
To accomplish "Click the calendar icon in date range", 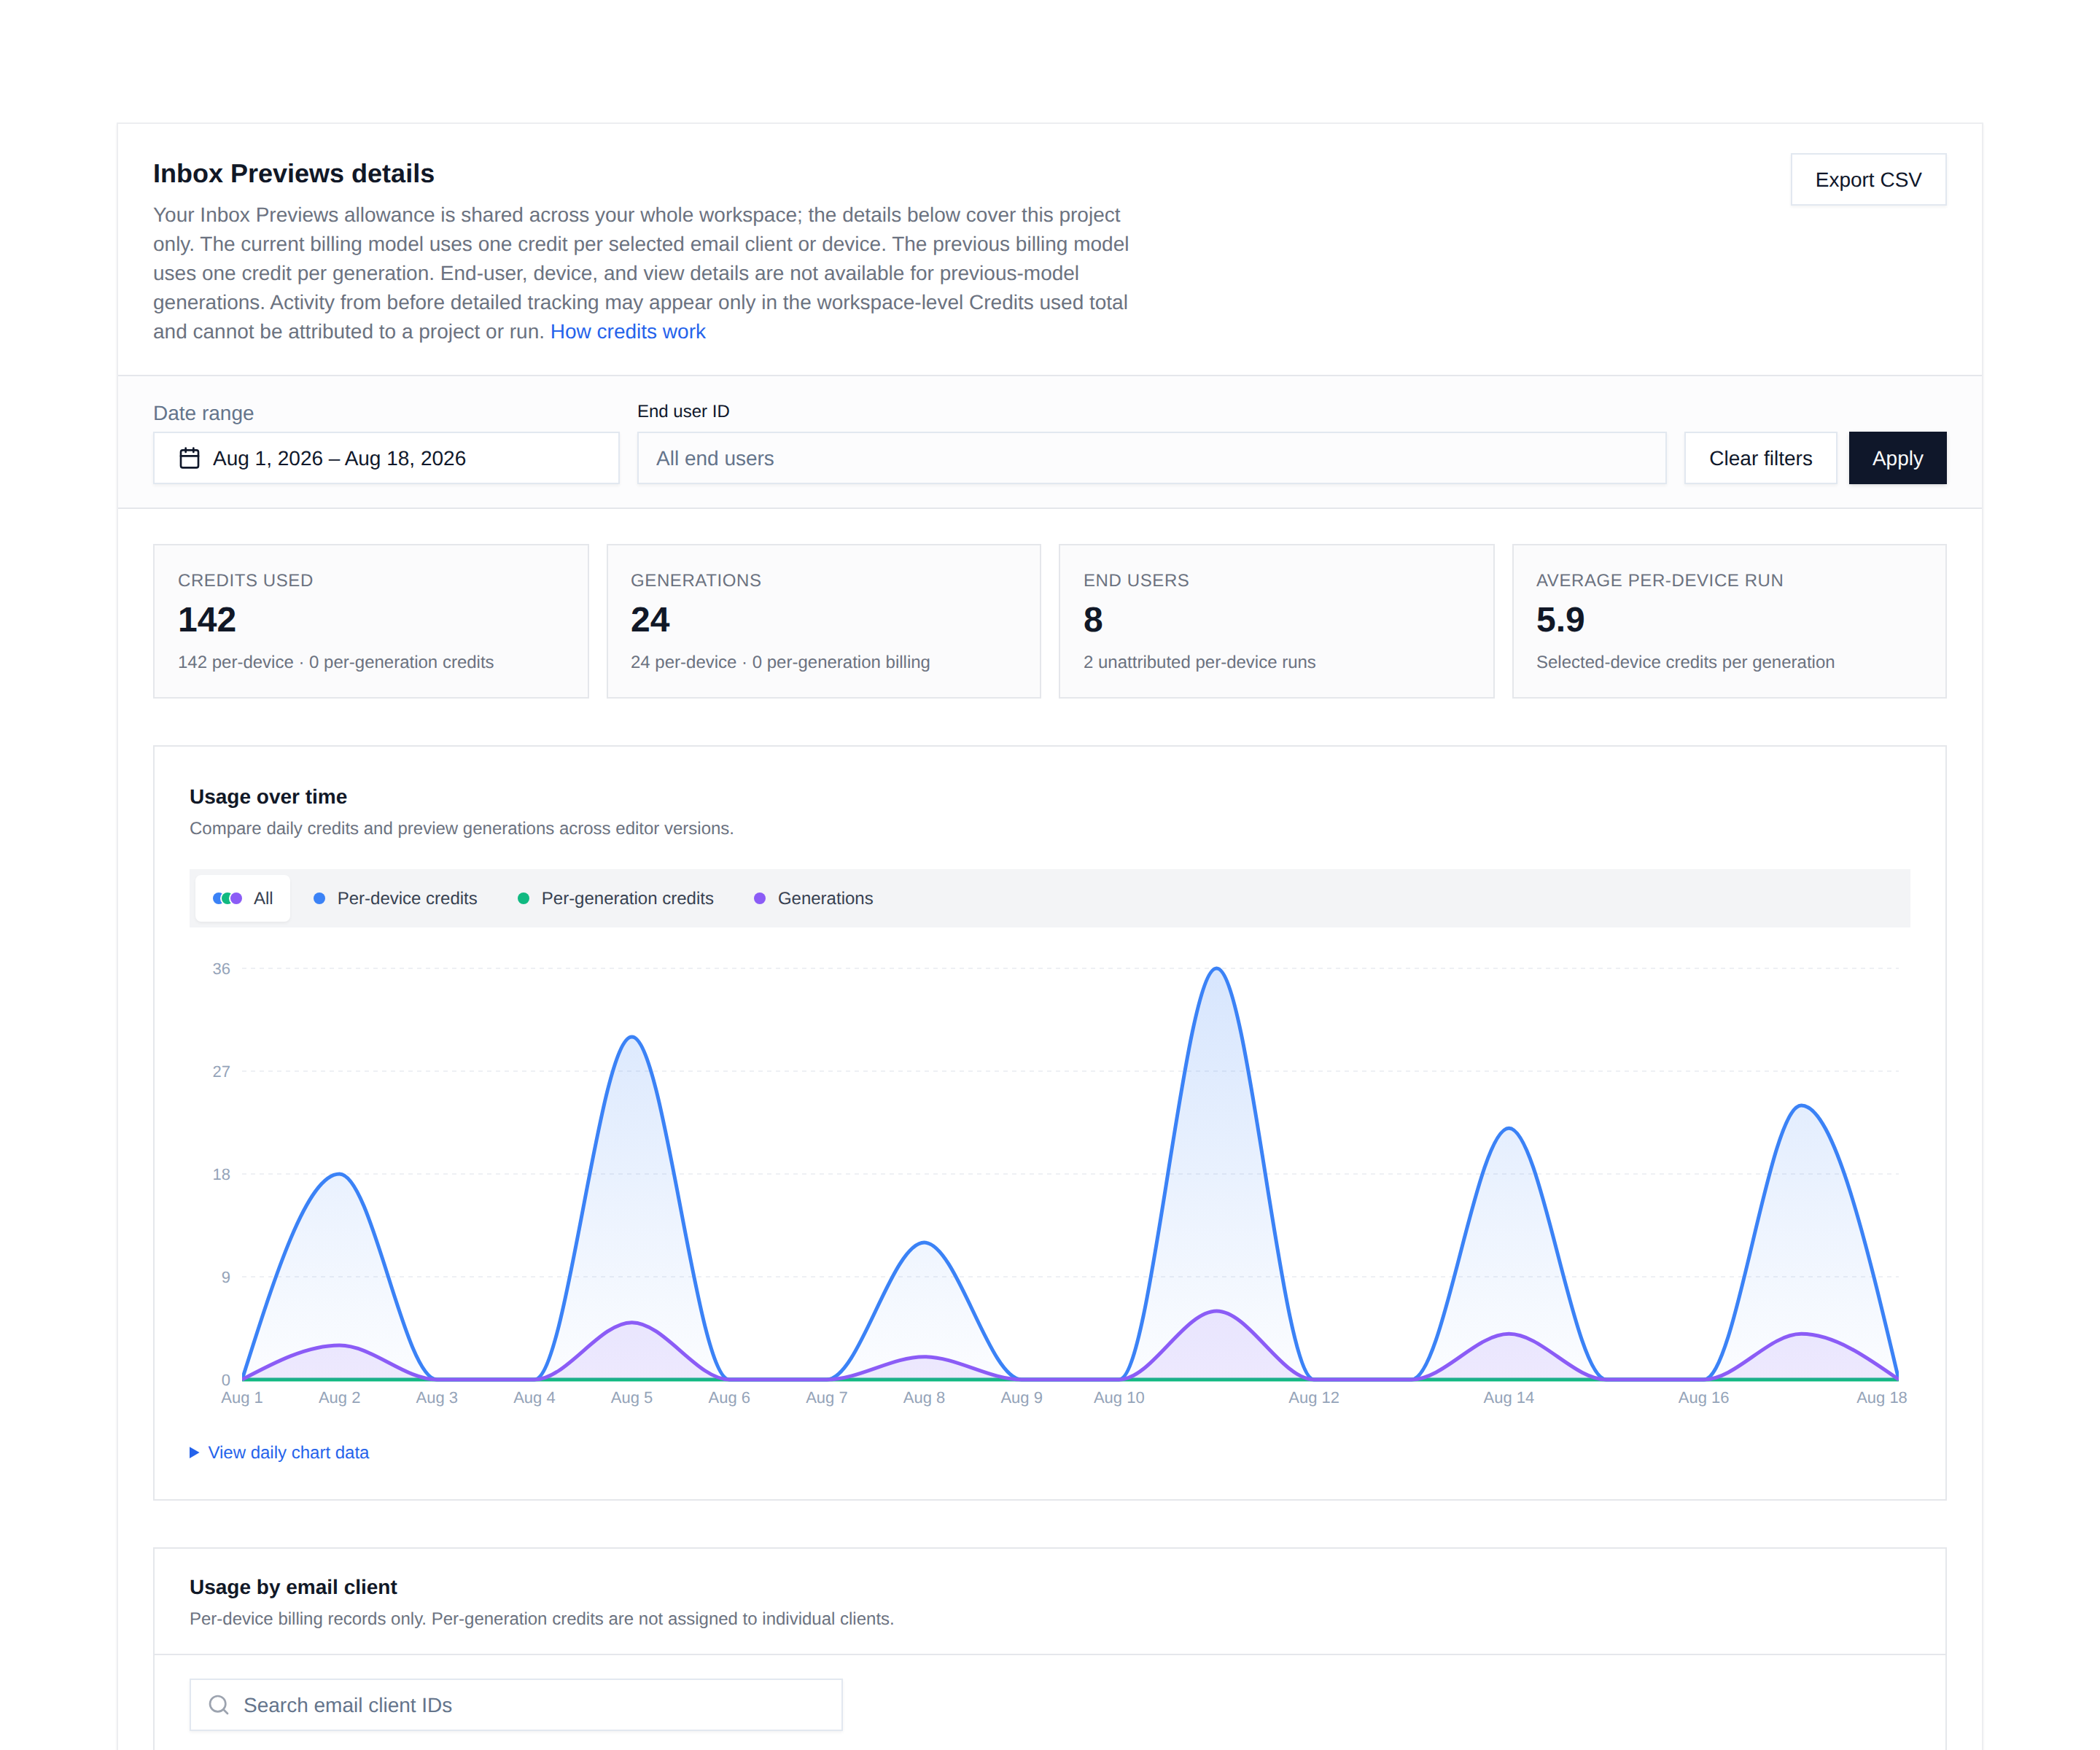I will 189,458.
